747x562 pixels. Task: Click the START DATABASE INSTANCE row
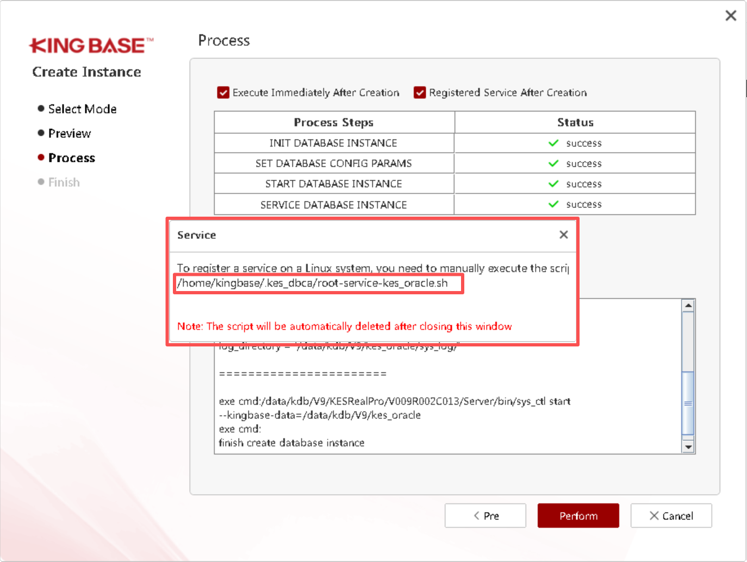point(455,184)
